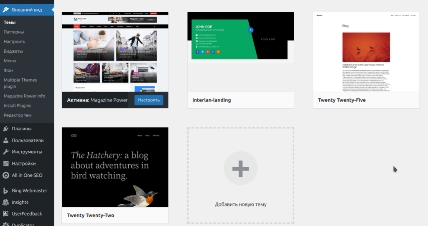Open the Install Plugins link
This screenshot has height=226, width=428.
click(17, 105)
